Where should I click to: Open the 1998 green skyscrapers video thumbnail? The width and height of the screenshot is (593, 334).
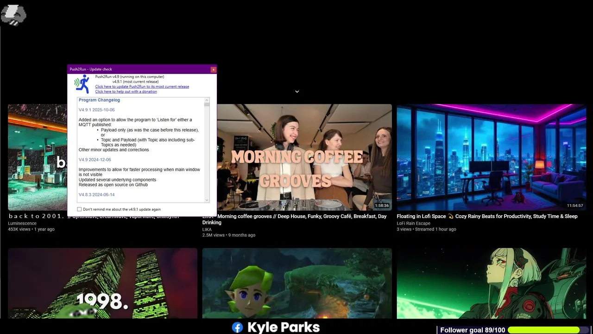(x=102, y=283)
